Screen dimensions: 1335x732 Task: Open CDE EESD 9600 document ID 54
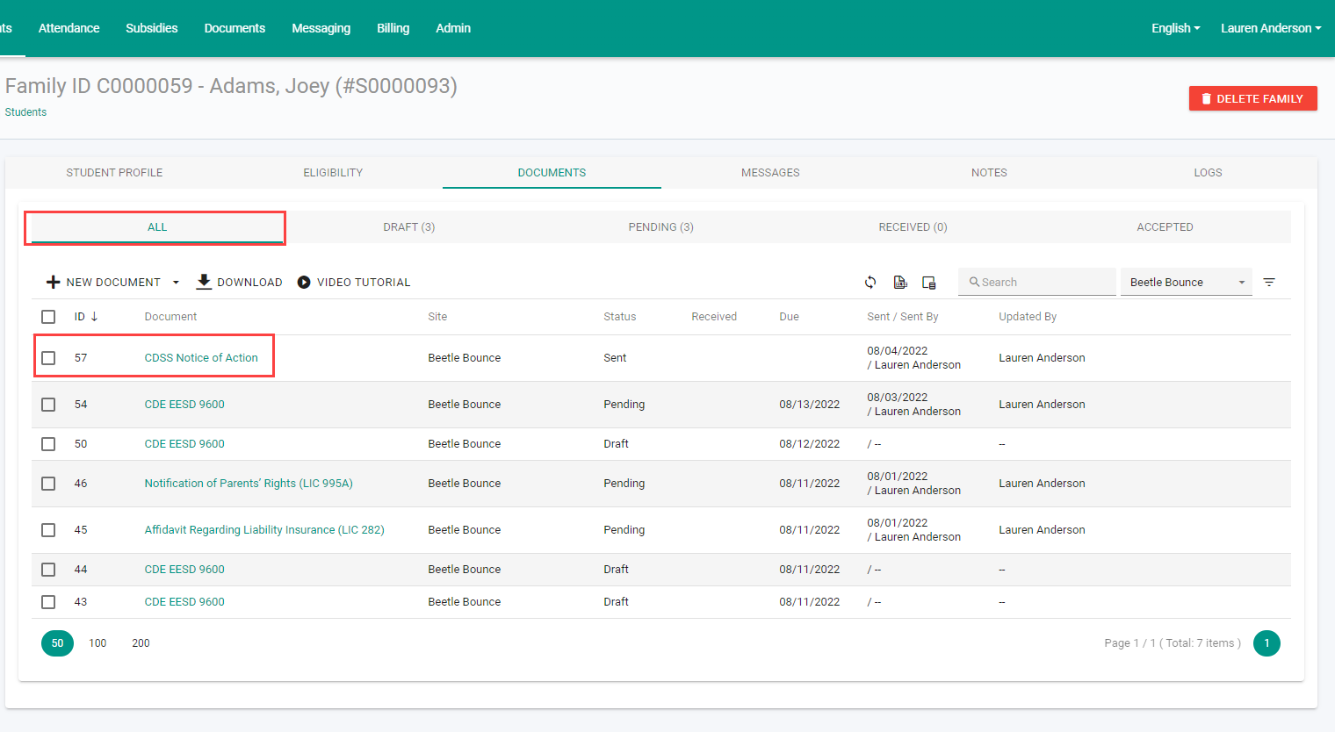[x=184, y=405]
